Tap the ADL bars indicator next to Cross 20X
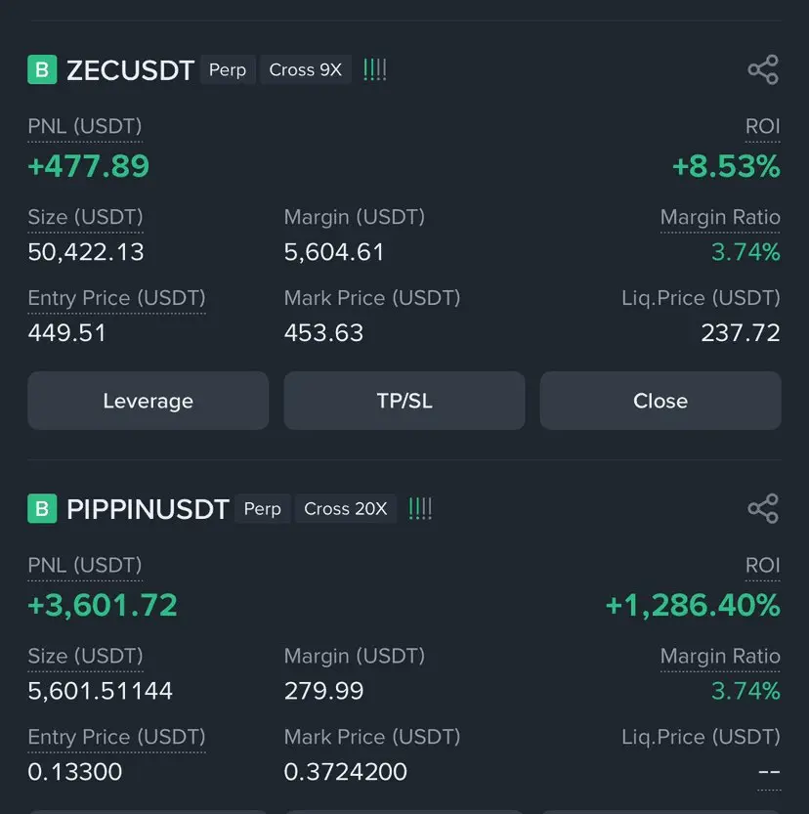This screenshot has height=814, width=809. [420, 508]
